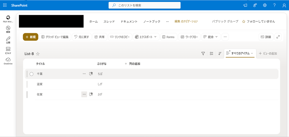Focus the このリストを検索 search box
This screenshot has height=137, width=289.
144,5
